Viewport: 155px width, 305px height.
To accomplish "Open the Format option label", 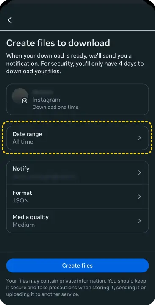I will pyautogui.click(x=22, y=193).
